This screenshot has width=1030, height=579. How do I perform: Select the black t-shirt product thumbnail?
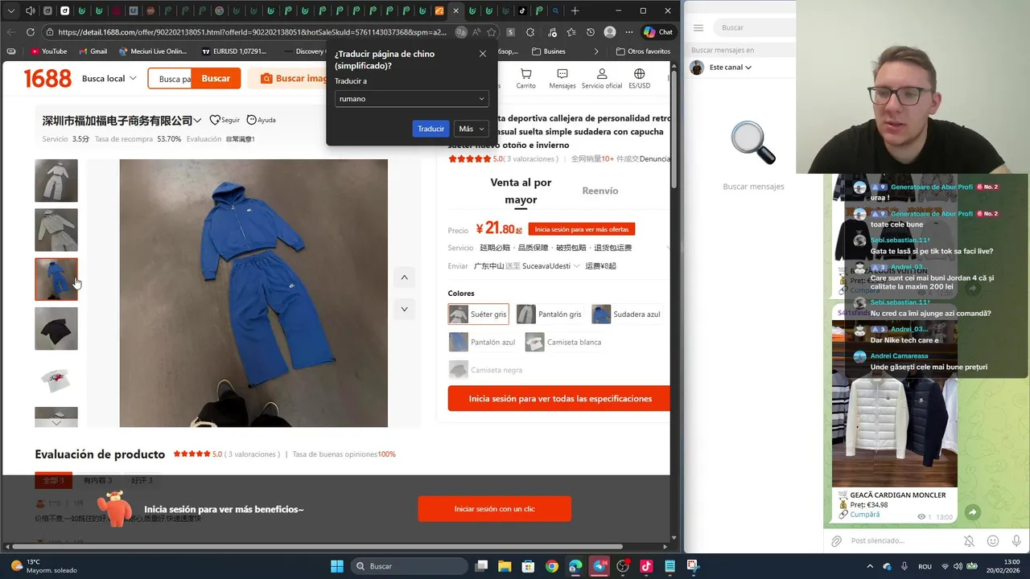coord(56,328)
